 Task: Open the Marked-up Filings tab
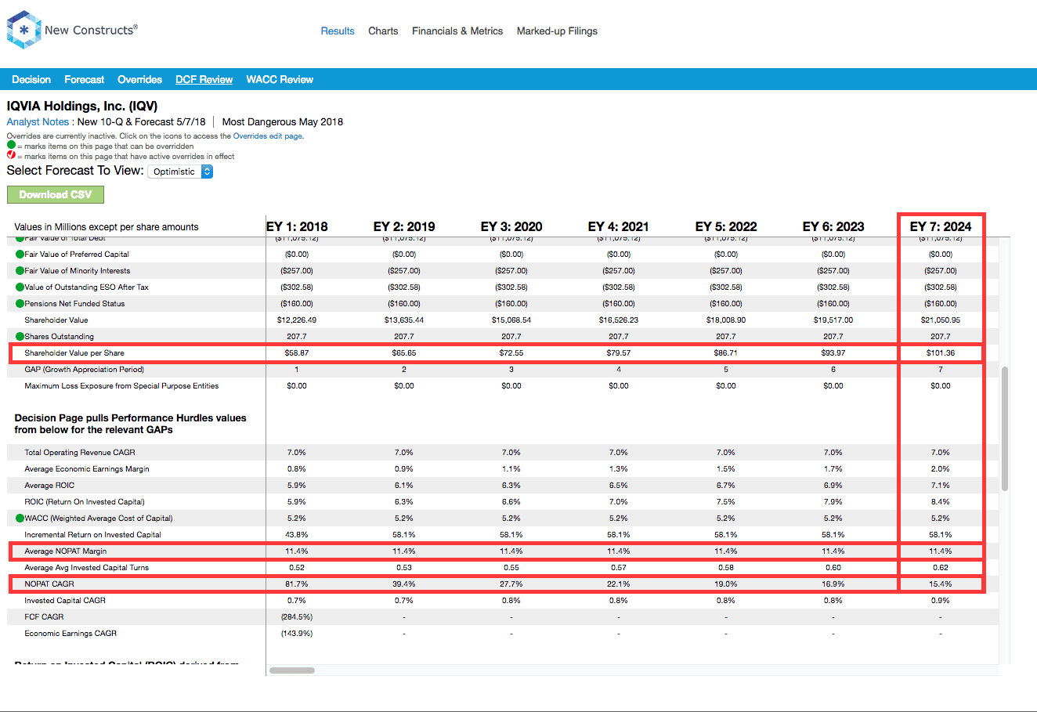[x=557, y=31]
